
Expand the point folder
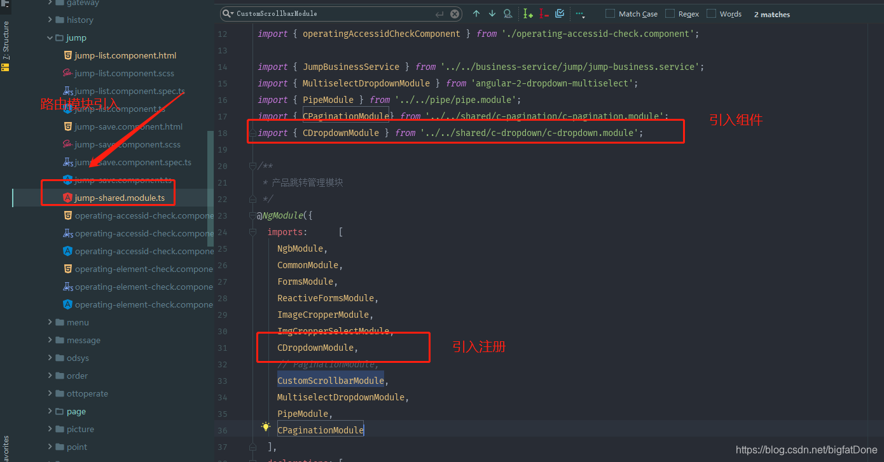click(x=50, y=447)
